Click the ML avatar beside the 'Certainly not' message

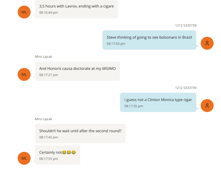(24, 158)
